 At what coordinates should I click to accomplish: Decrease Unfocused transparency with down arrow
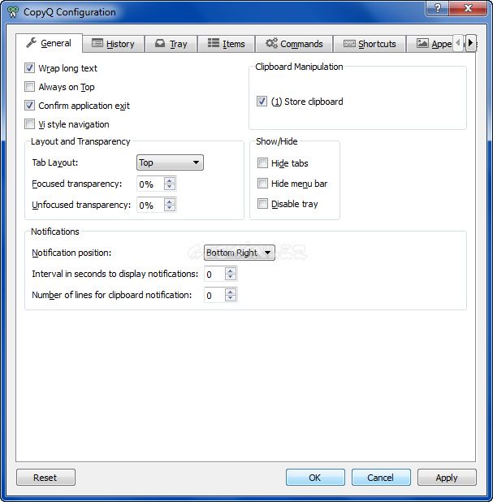click(170, 208)
